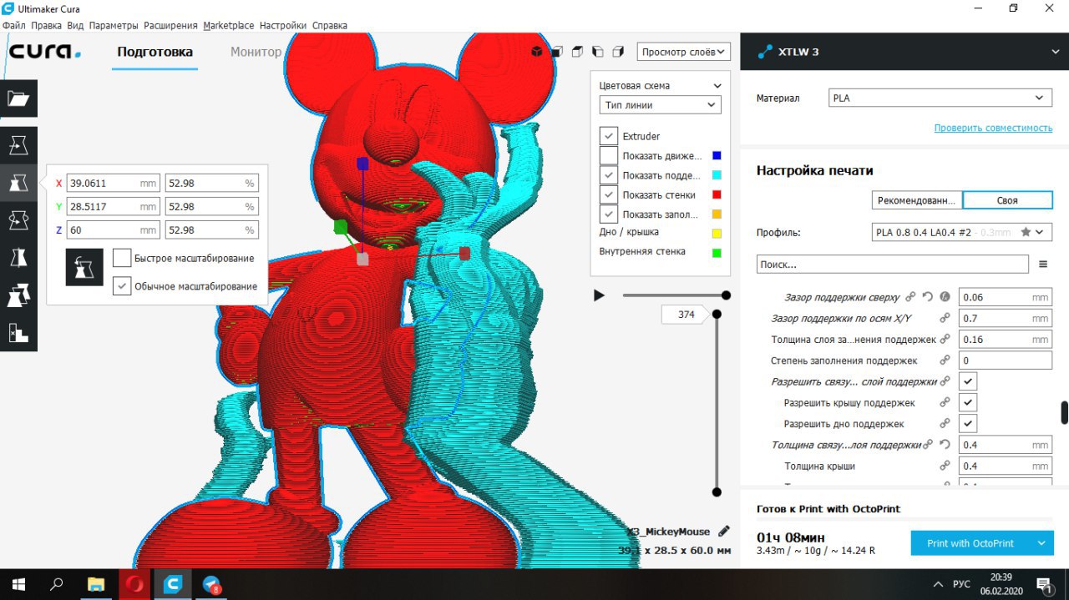
Task: Open the Просмотр слоёв view dropdown
Action: click(684, 52)
